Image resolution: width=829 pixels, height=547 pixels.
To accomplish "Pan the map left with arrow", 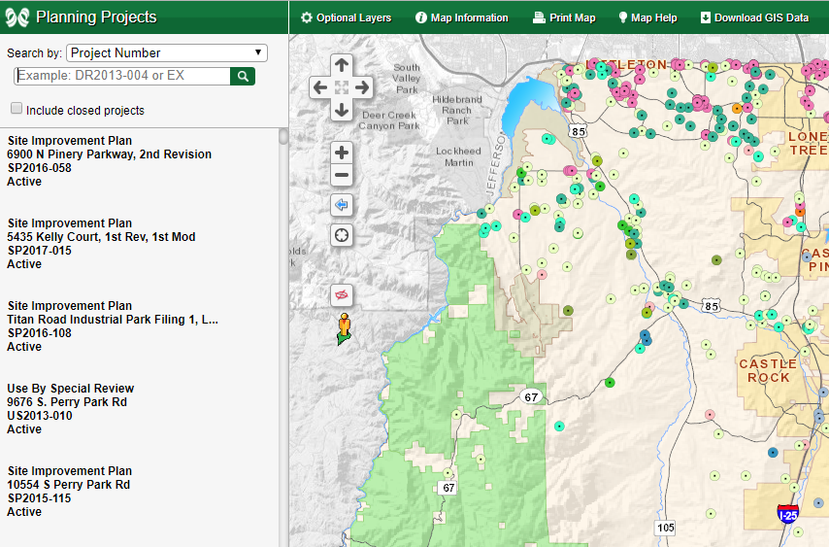I will point(320,88).
